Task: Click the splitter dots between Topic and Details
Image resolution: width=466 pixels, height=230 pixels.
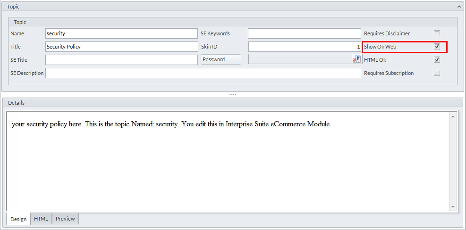Action: point(233,94)
